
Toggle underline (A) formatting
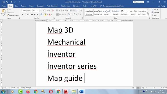(x=28, y=14)
